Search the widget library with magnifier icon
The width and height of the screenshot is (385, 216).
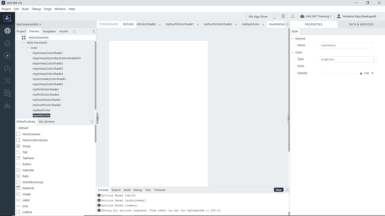pos(92,122)
